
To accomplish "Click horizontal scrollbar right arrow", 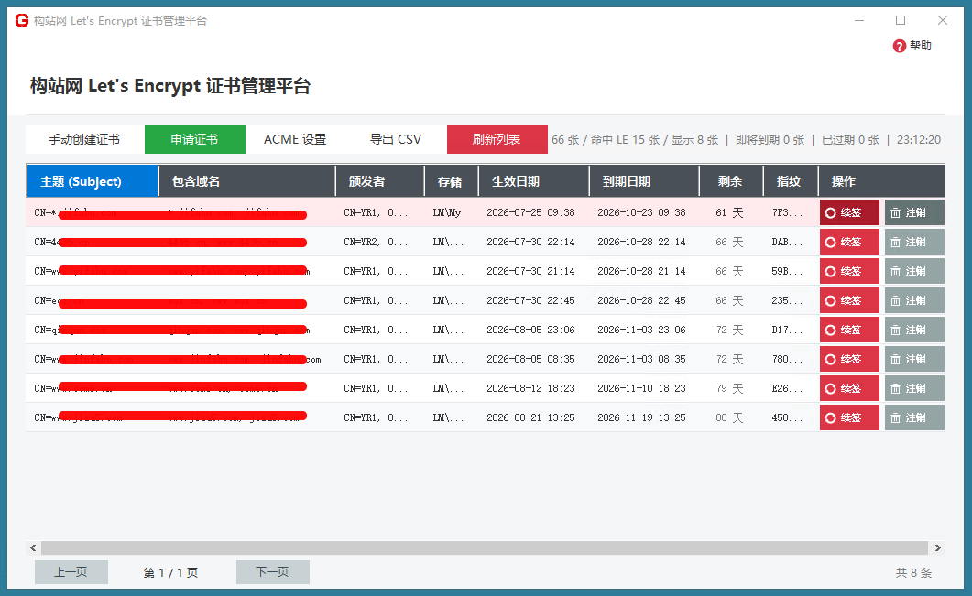I will coord(938,547).
